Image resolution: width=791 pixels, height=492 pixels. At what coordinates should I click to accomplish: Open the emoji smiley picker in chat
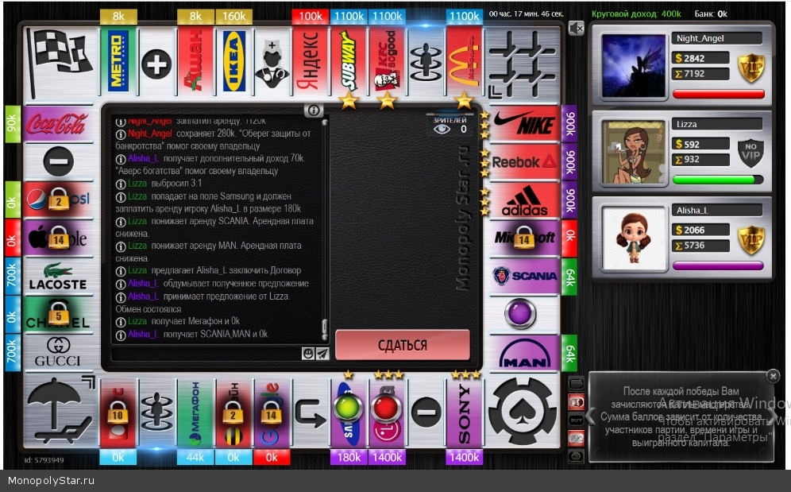pos(307,354)
